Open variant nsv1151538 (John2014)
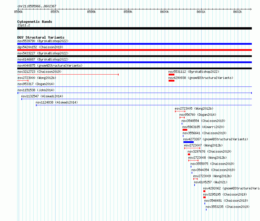The width and height of the screenshot is (260, 221). point(36,90)
